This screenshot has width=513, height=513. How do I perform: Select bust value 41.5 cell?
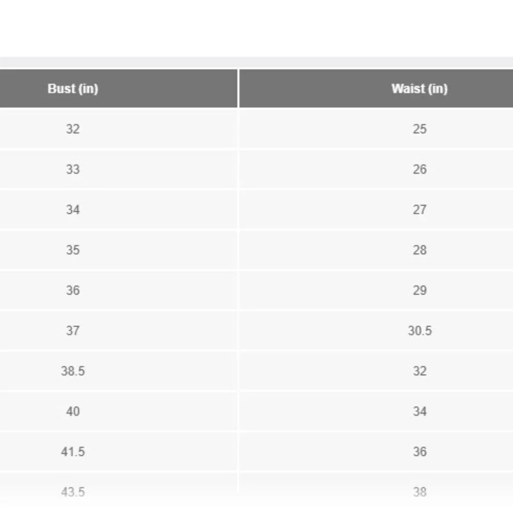click(x=119, y=451)
